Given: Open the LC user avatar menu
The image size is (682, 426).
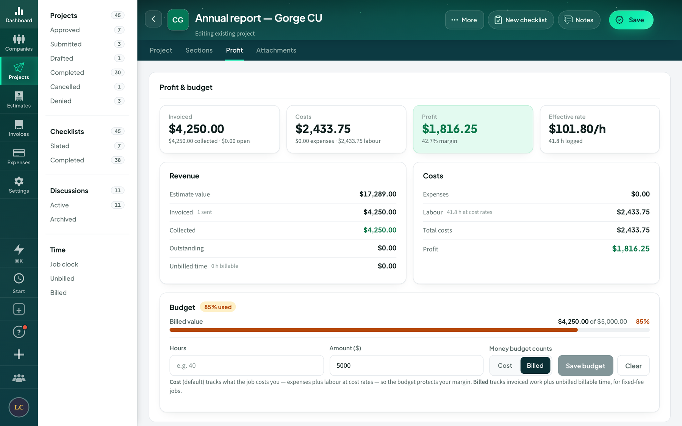Looking at the screenshot, I should [19, 407].
